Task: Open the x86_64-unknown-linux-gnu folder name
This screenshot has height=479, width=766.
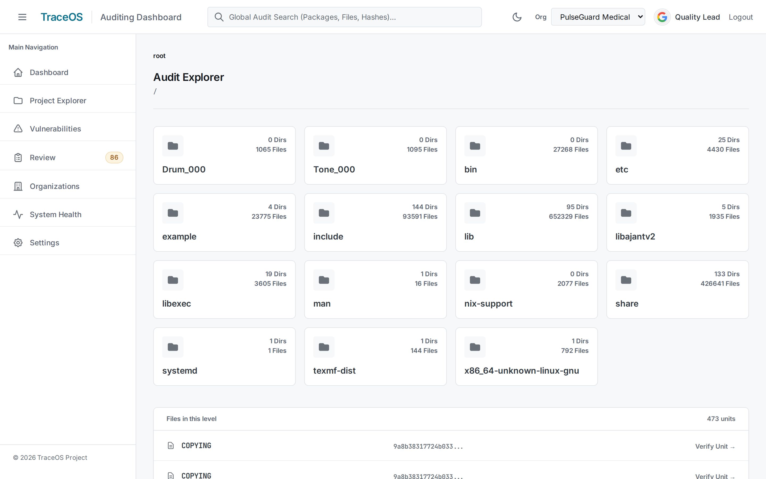Action: pos(522,371)
